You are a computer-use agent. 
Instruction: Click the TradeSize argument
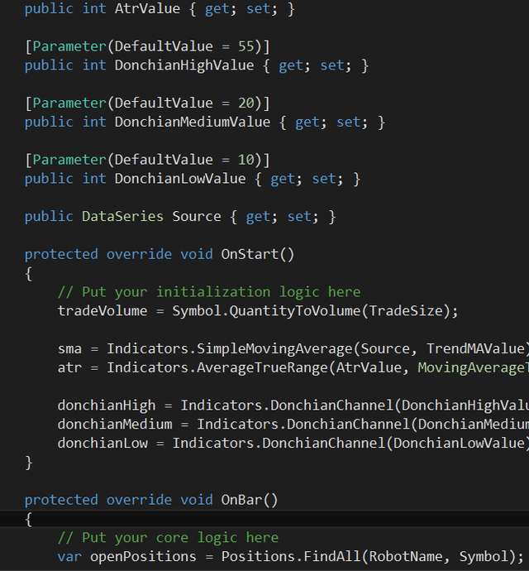coord(406,311)
